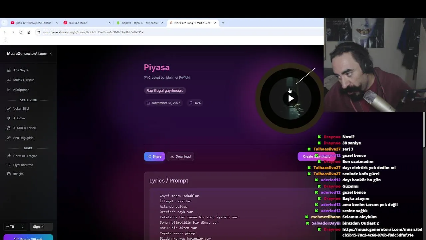Click the musicgeneratorai link in chat
Screen dimensions: 426x240
382,232
